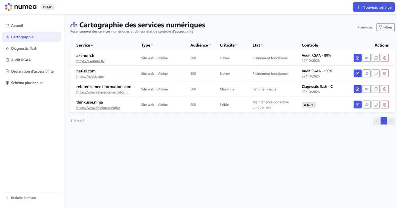Delete the hetiss.com service

point(385,73)
